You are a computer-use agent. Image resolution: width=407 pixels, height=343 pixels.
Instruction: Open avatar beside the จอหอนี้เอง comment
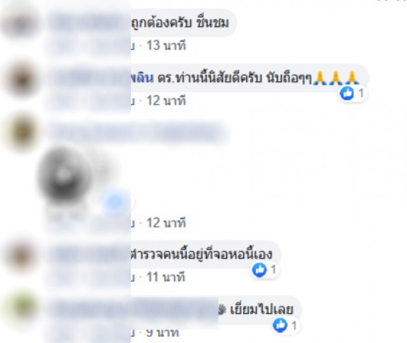pos(22,255)
